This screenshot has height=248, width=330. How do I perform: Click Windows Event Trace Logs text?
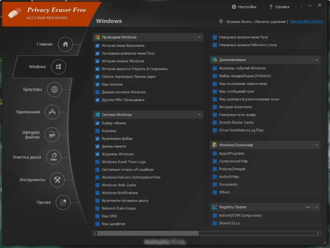124,162
